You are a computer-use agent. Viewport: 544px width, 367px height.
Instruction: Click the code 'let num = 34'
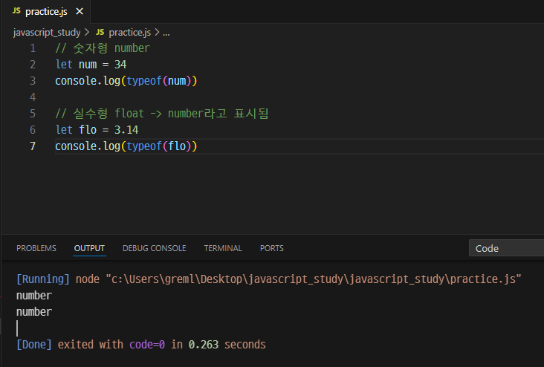pyautogui.click(x=91, y=65)
